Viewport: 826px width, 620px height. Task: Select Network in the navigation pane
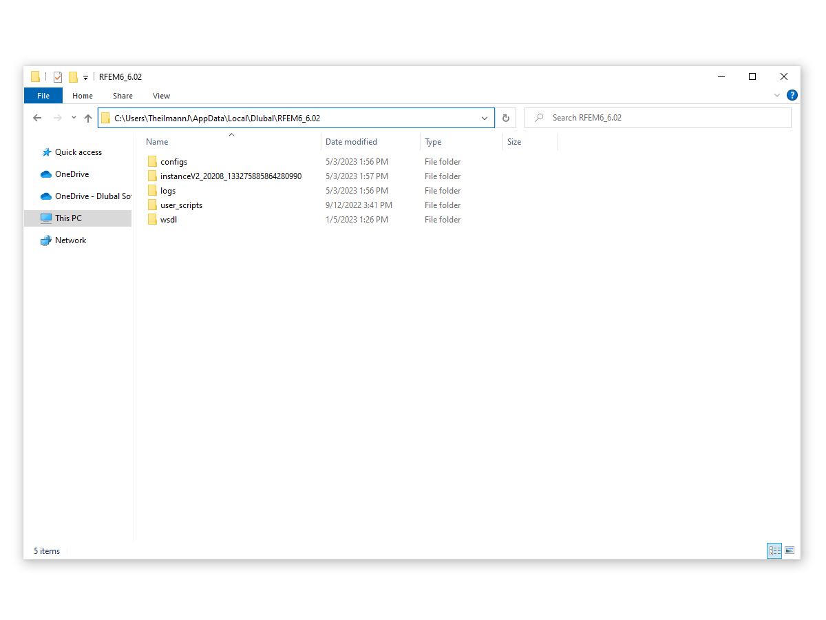pos(70,240)
